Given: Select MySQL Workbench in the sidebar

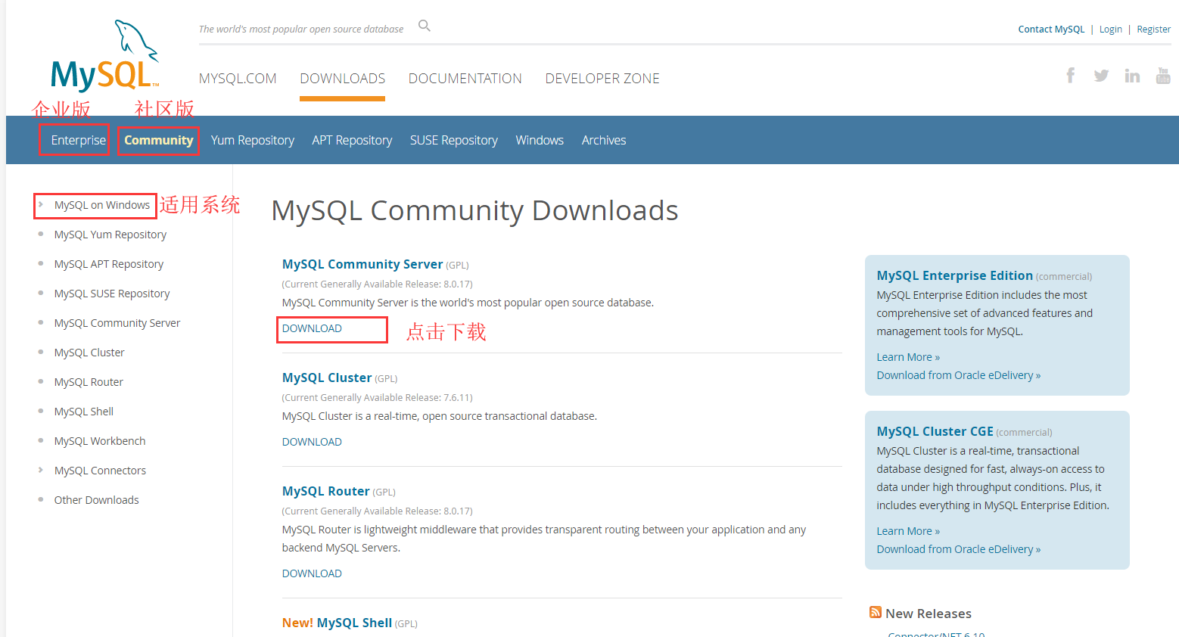Looking at the screenshot, I should [x=99, y=440].
